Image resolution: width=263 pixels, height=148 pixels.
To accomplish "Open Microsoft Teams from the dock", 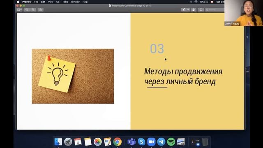I will [x=131, y=142].
